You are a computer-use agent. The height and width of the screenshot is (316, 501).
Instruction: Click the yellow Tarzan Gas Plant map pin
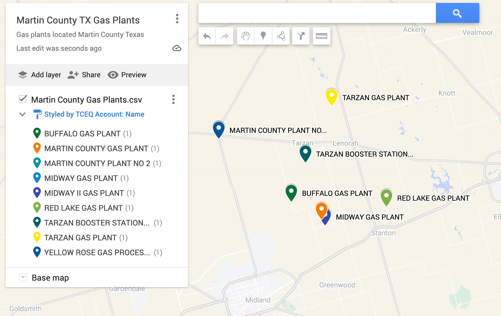(331, 96)
